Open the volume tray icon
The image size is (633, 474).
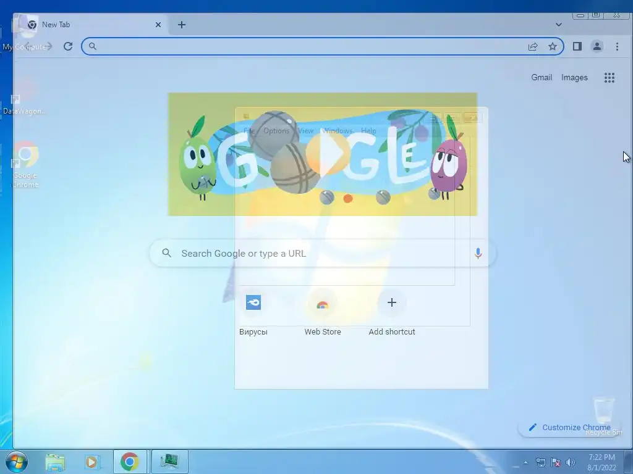pos(571,462)
